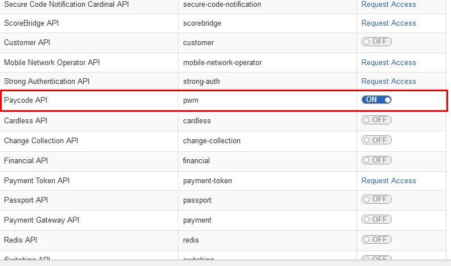Request access for Secure Code Notification API
Viewport: 451px width, 266px height.
coord(389,5)
